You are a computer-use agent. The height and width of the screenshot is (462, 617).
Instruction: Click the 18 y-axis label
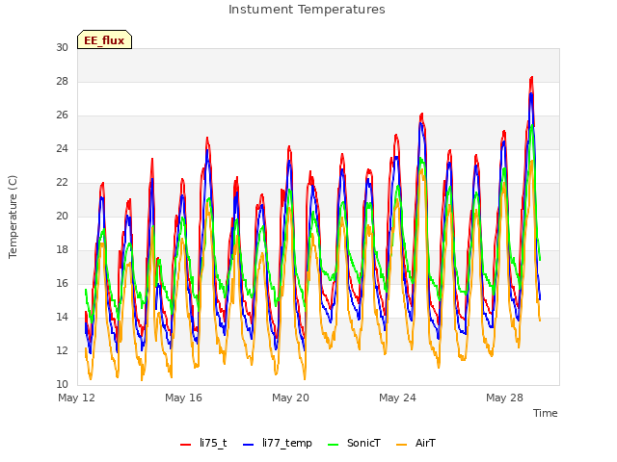[x=62, y=250]
